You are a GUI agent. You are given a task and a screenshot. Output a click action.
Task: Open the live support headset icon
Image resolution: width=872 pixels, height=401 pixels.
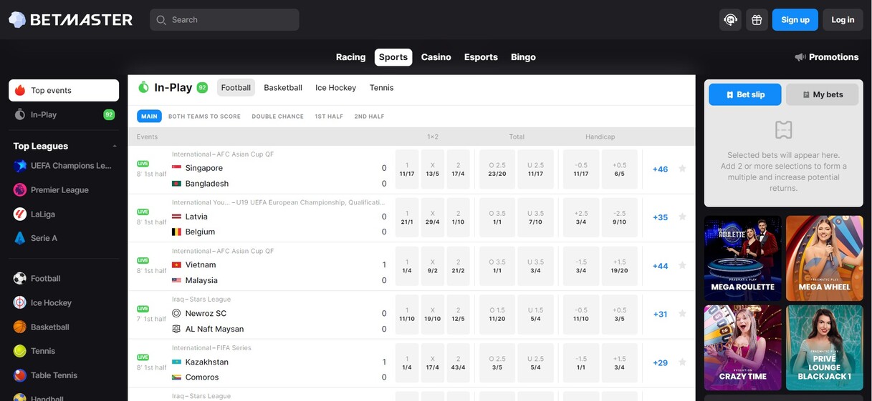730,20
